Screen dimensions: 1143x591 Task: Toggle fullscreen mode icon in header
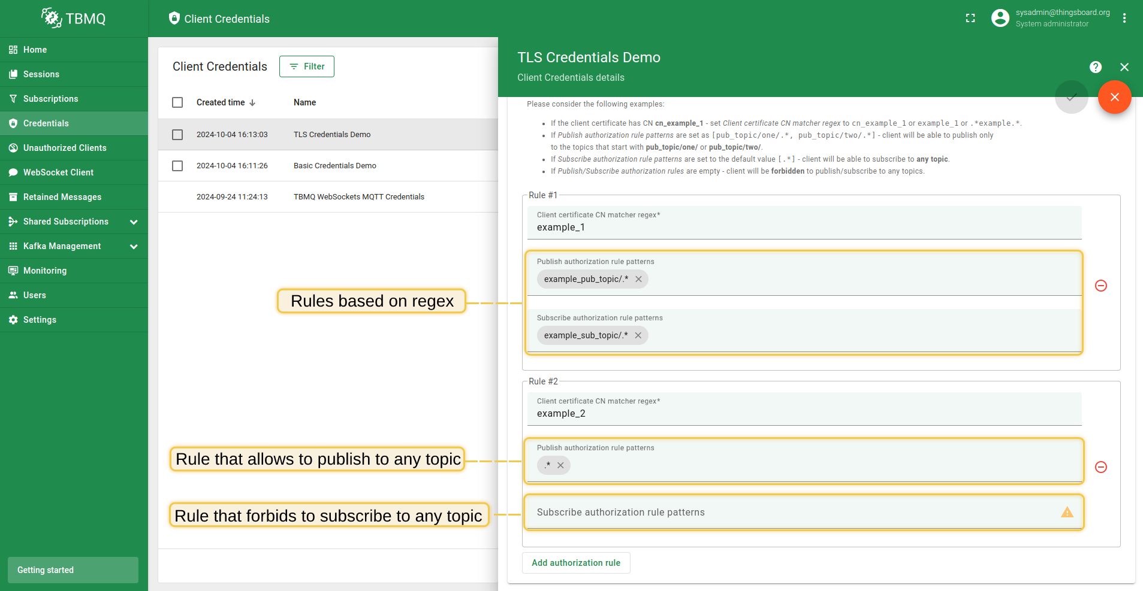[970, 19]
